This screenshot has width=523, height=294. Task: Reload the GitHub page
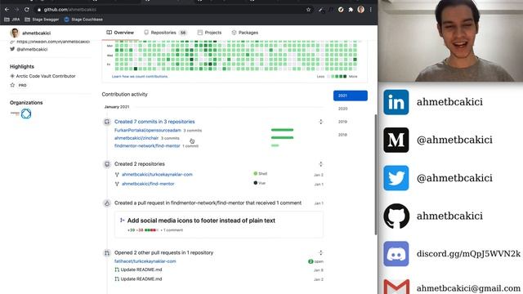(x=27, y=10)
